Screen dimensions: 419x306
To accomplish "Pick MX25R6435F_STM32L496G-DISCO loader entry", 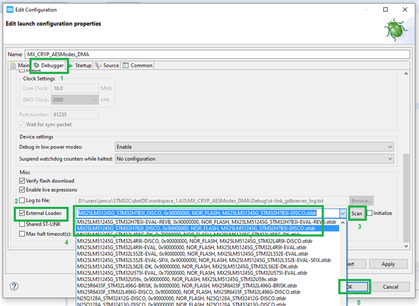I will (207, 292).
